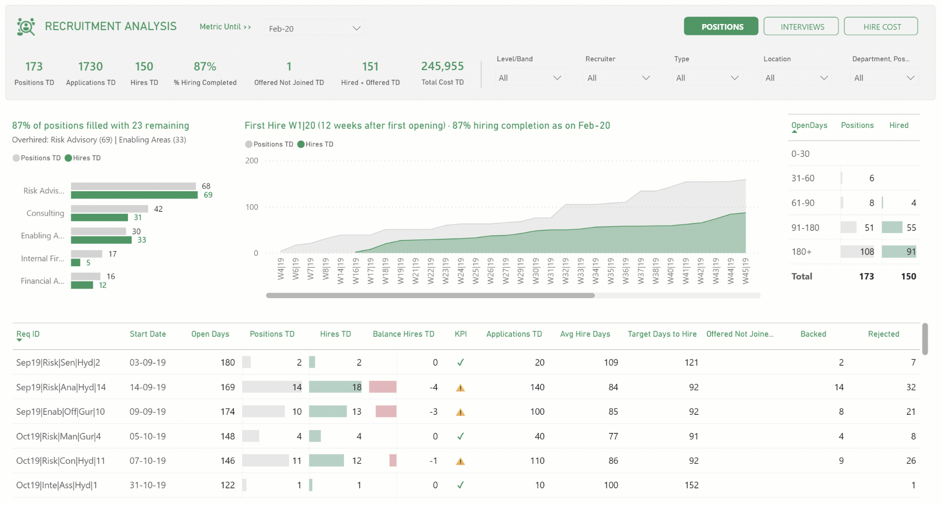
Task: Click the checkmark KPI icon for Oct19|Inte|Ass|Hyd|1
Action: pyautogui.click(x=460, y=485)
